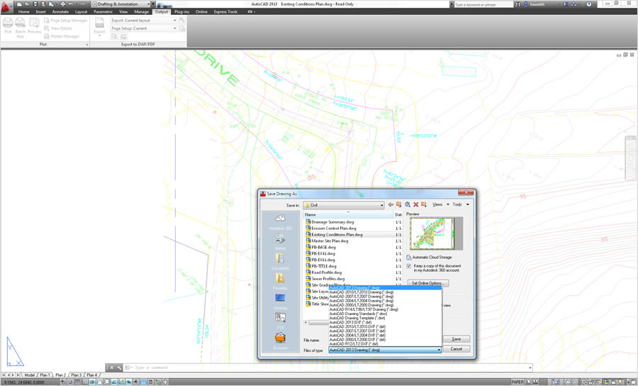Open the Views menu arrow in dialog

coord(448,204)
